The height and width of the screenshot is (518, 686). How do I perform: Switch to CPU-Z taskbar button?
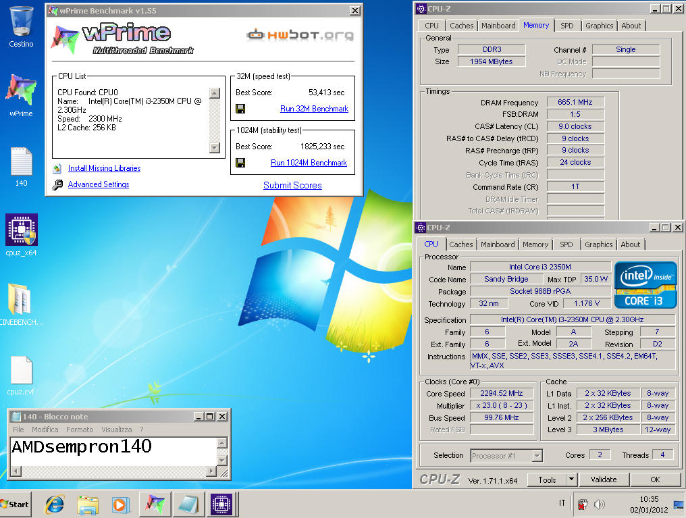pos(223,504)
